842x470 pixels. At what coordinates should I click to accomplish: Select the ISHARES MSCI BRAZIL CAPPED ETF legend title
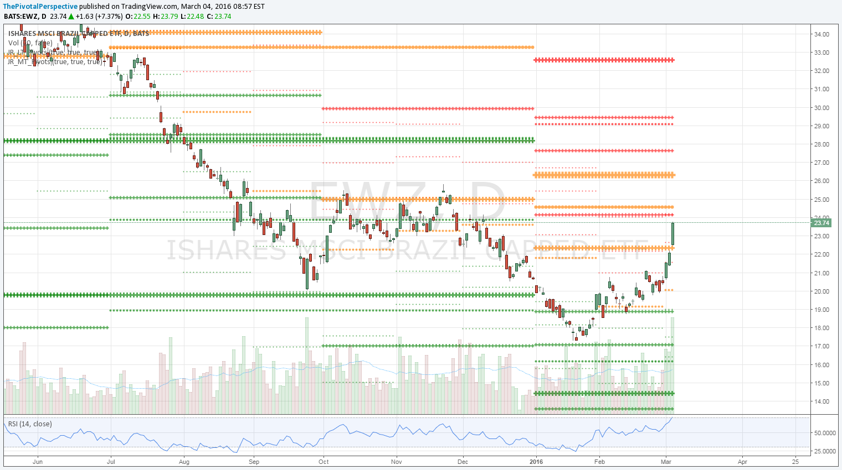[x=79, y=33]
